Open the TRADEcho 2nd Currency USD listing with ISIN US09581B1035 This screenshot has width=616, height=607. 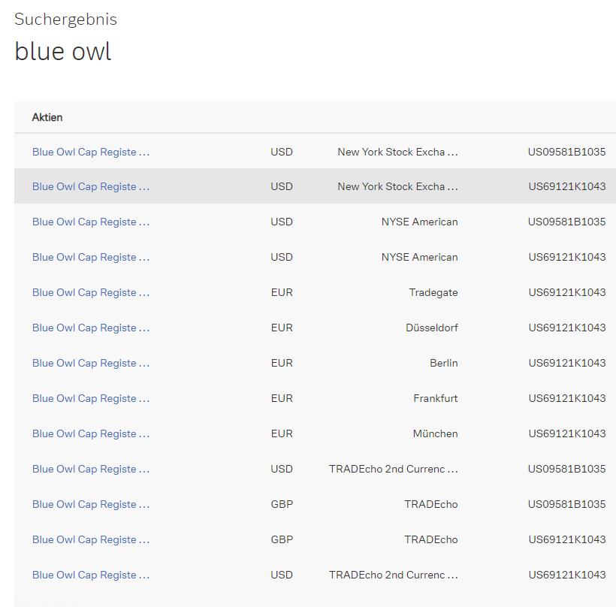[90, 469]
